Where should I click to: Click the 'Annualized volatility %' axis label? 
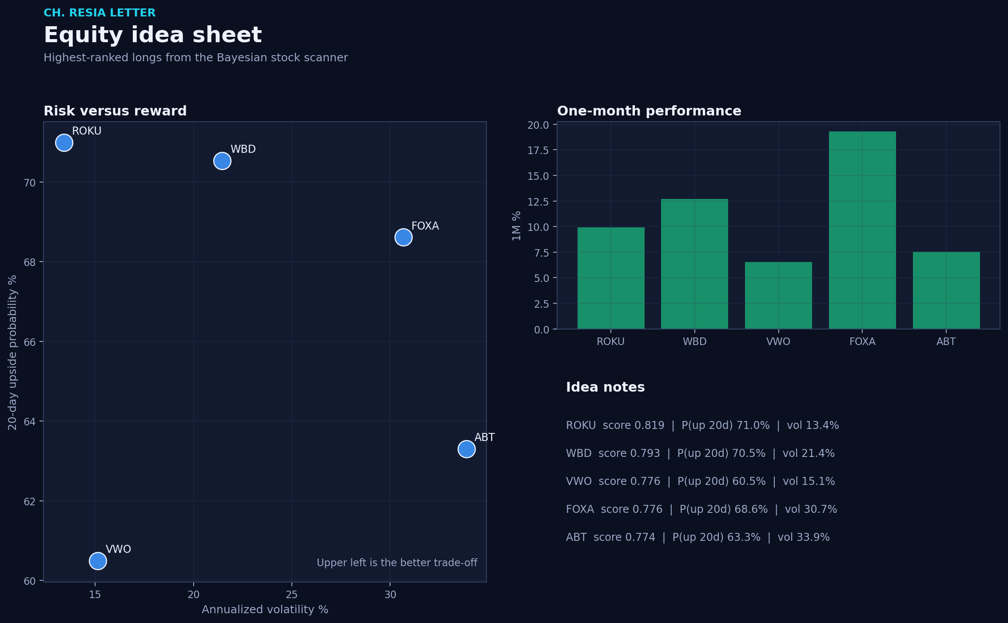point(265,610)
